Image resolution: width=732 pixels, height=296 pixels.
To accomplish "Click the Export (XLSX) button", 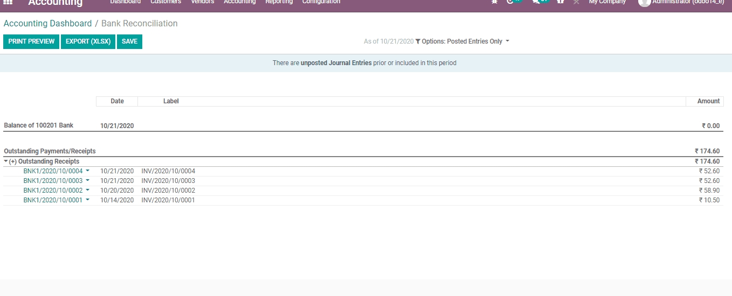I will [88, 41].
